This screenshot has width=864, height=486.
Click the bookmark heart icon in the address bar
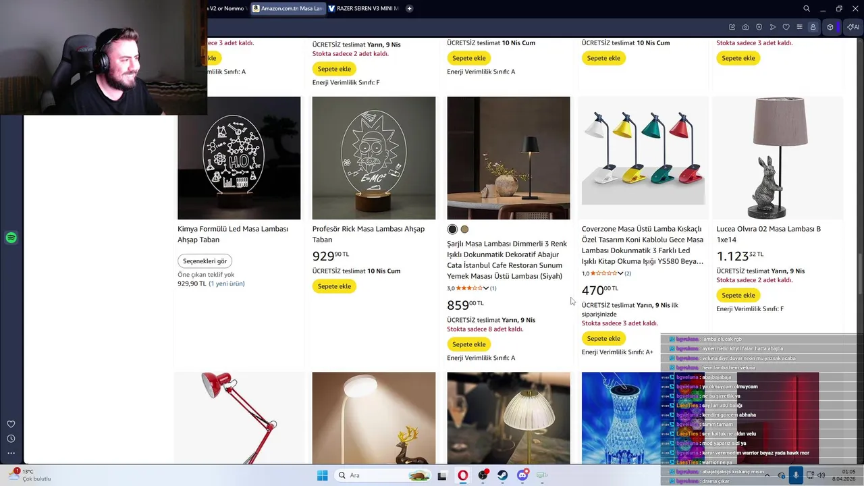[x=786, y=27]
